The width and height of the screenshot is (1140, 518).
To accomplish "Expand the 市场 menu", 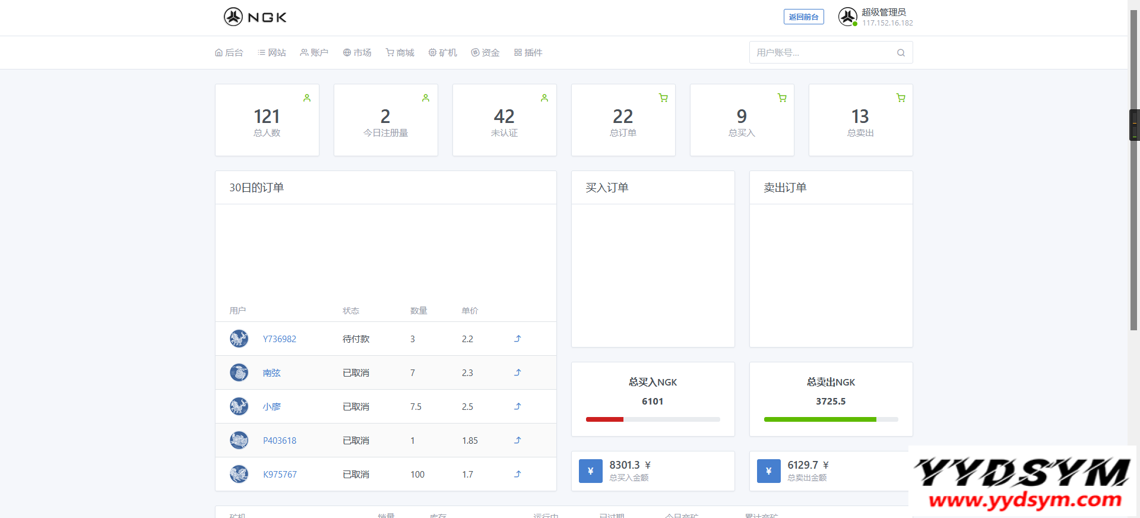I will pyautogui.click(x=357, y=53).
